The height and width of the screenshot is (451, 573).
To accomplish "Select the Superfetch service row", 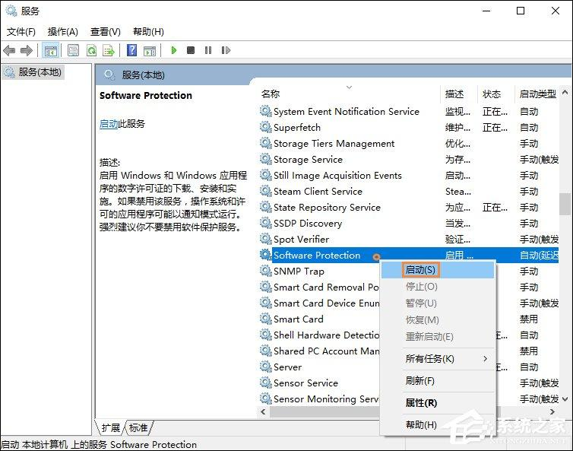I will pyautogui.click(x=409, y=127).
